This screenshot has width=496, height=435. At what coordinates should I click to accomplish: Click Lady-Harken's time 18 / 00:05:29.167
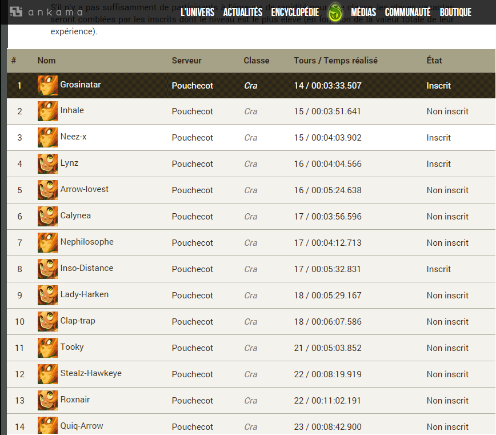328,295
